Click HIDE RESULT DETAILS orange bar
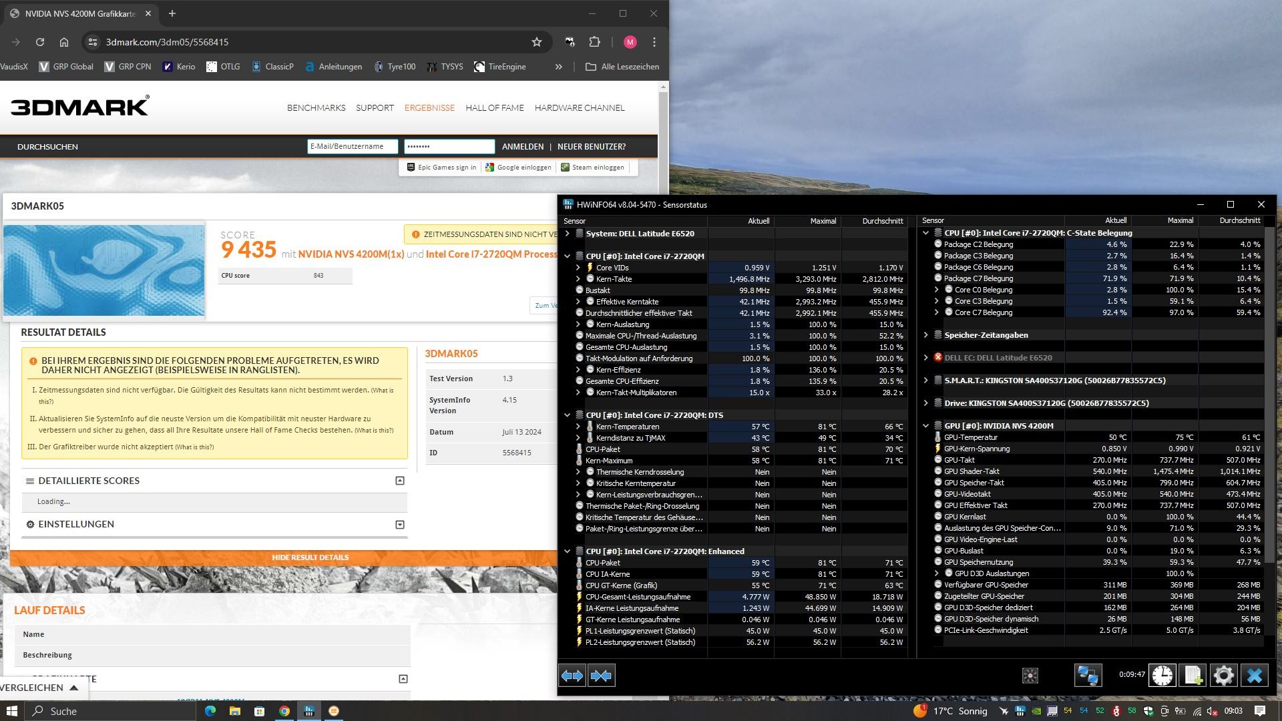 click(x=284, y=557)
